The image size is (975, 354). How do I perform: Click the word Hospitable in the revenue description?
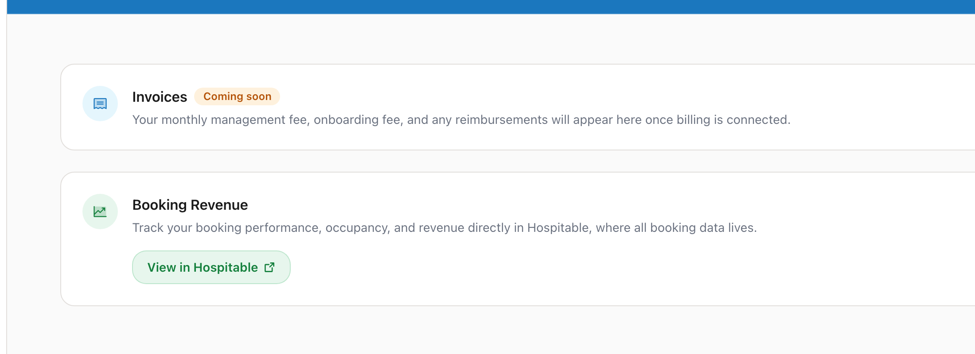pos(559,228)
